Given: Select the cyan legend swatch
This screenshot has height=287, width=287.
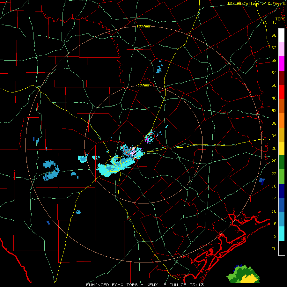Looking at the screenshot, I should click(282, 234).
